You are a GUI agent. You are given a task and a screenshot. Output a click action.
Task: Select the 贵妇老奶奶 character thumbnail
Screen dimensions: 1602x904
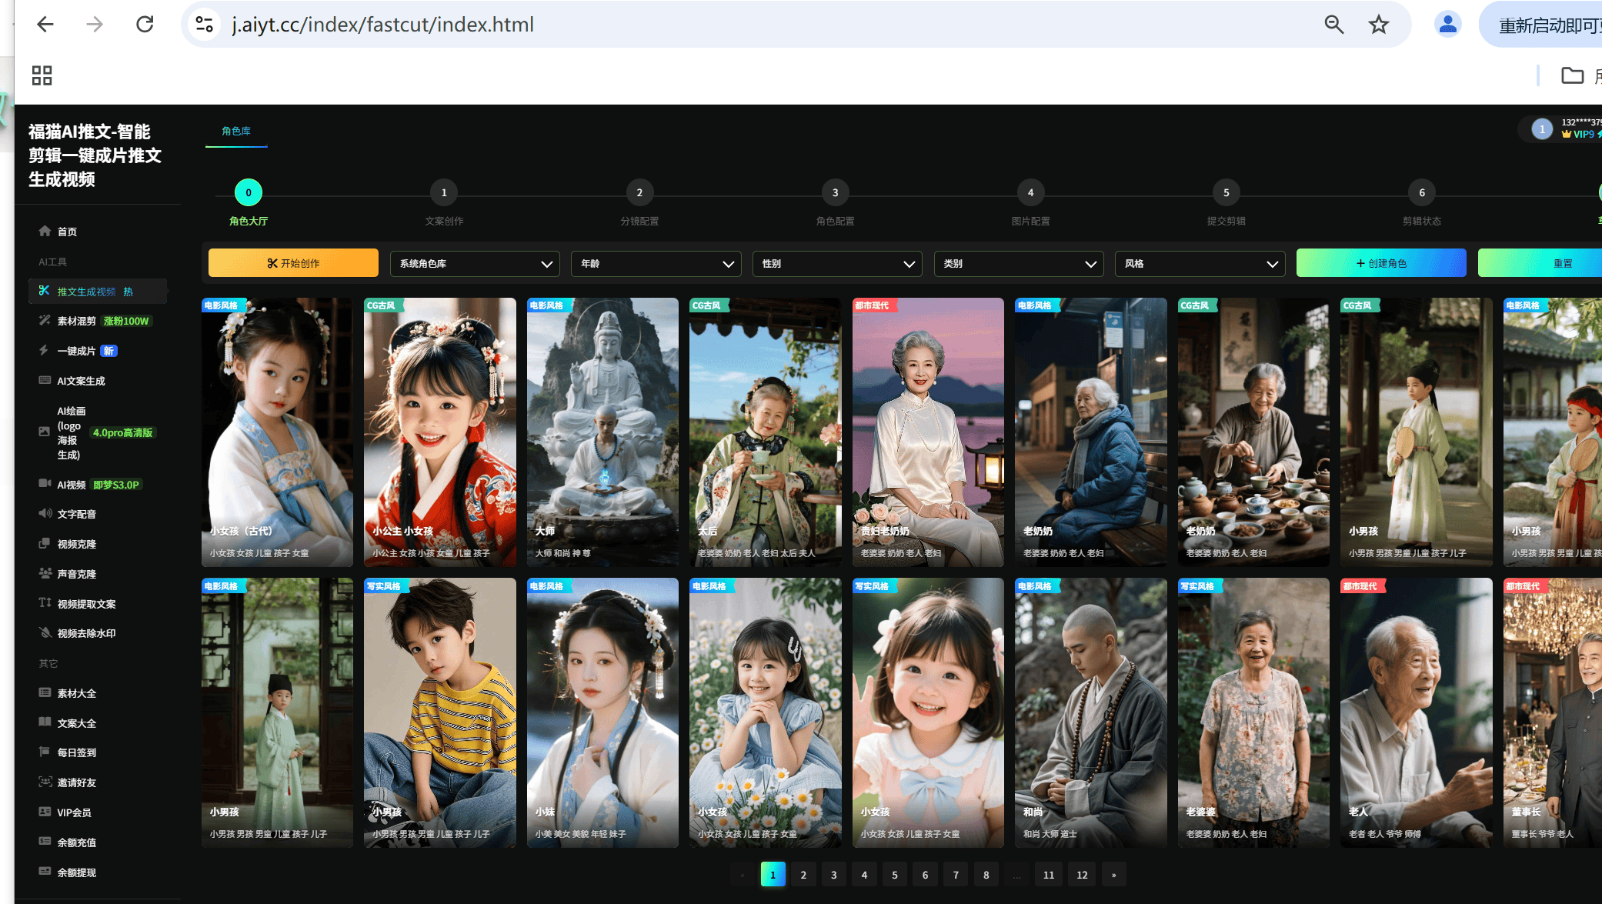pos(928,431)
